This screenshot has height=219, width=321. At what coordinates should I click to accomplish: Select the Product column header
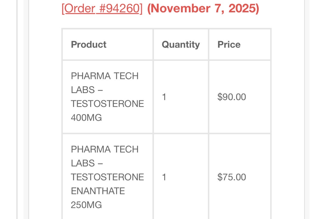(89, 45)
